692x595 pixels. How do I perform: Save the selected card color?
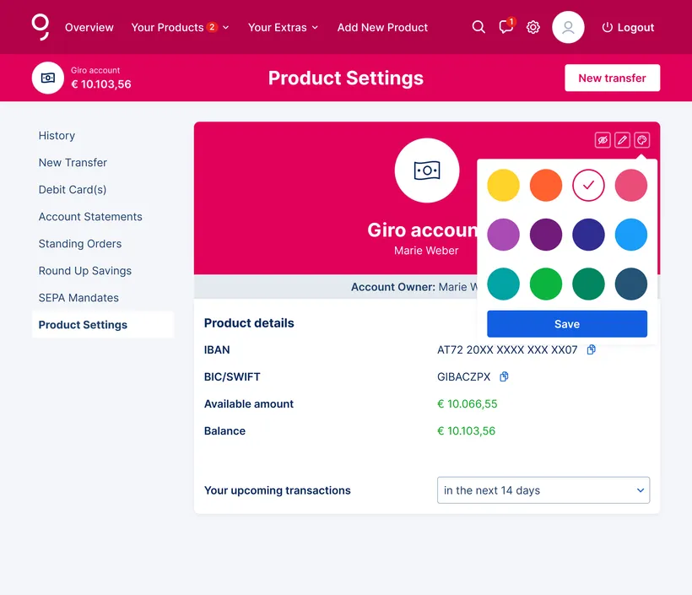click(566, 324)
